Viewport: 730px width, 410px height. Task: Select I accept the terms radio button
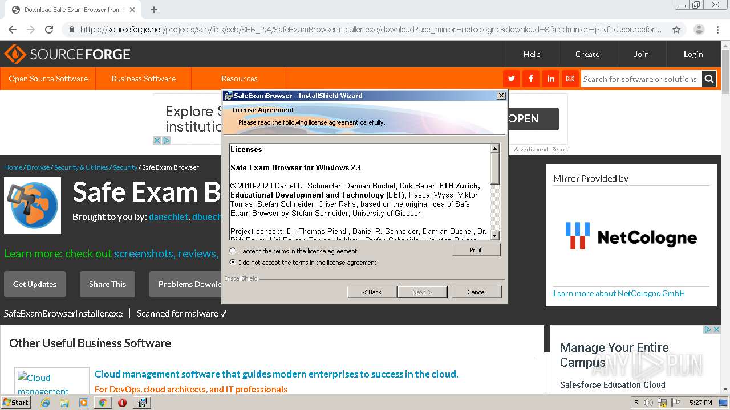click(x=232, y=251)
